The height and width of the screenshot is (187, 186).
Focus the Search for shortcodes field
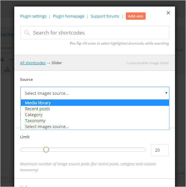point(98,33)
